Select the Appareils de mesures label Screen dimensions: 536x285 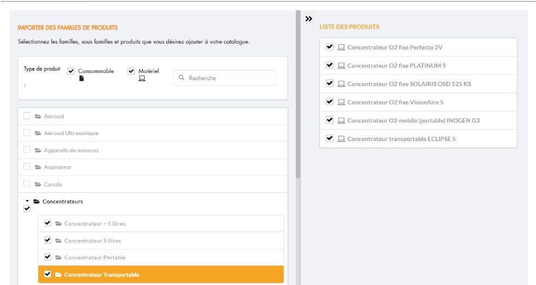click(x=72, y=150)
